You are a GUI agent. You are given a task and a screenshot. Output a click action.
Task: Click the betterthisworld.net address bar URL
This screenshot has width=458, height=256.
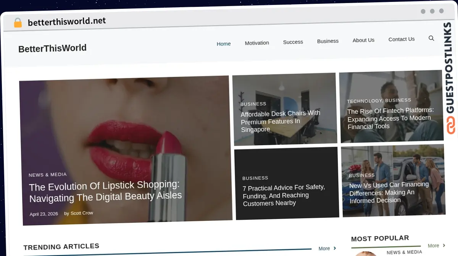[67, 22]
